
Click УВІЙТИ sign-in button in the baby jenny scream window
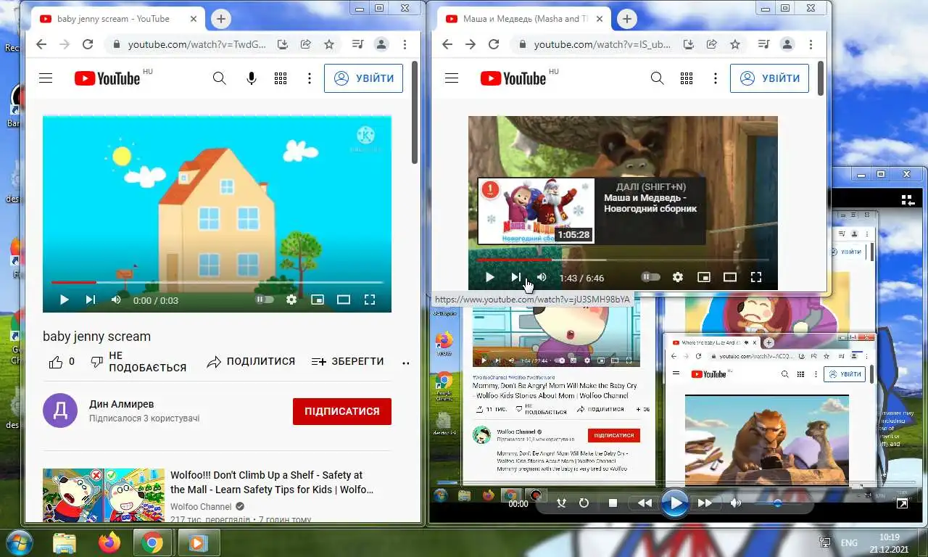click(364, 78)
